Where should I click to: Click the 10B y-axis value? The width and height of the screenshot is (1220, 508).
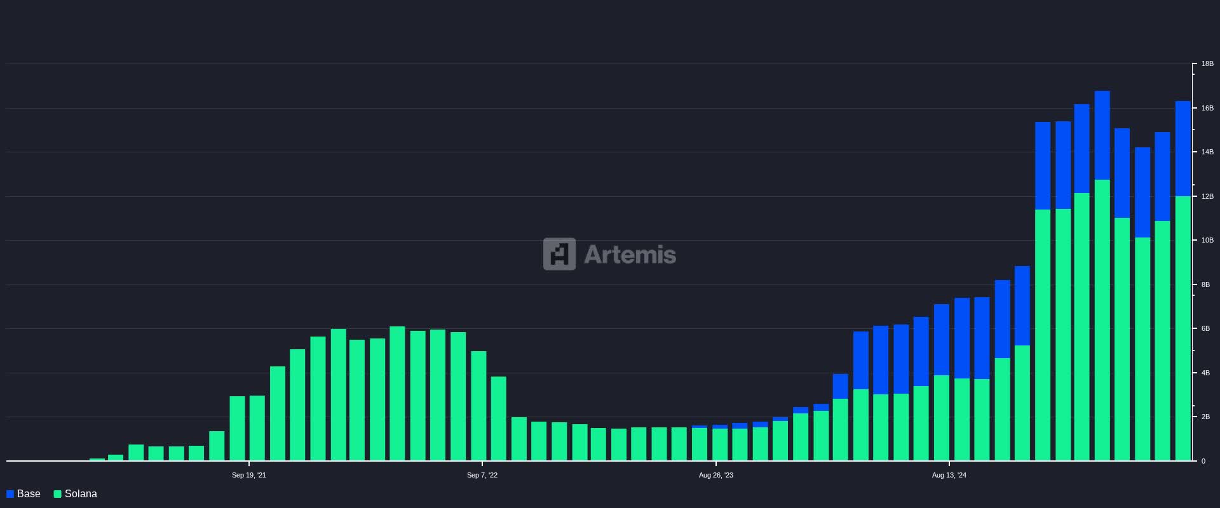coord(1207,241)
